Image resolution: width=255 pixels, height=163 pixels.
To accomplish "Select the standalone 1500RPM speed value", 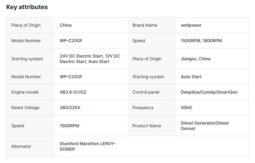I will [70, 126].
